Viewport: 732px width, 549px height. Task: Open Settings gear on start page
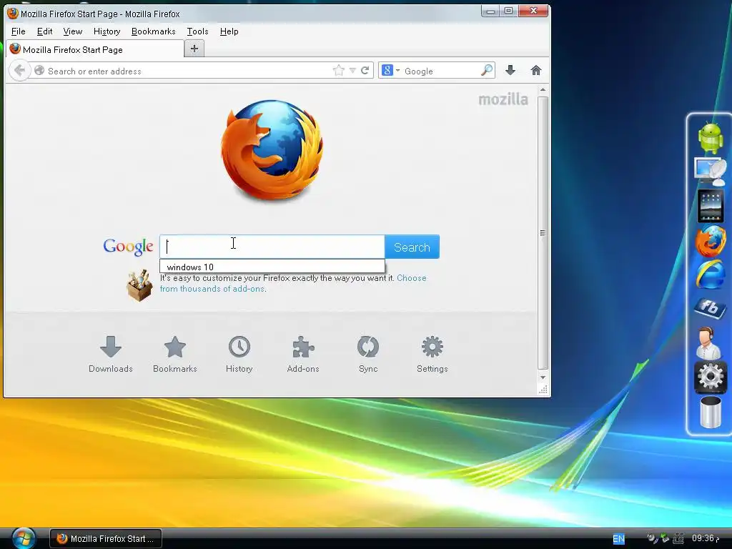(x=432, y=355)
